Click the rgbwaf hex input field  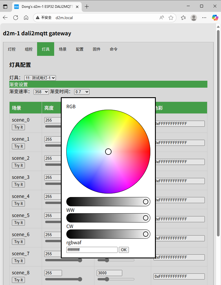pos(92,250)
